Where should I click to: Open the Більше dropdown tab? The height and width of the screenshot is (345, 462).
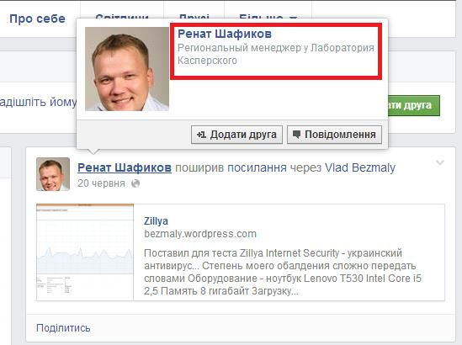[x=268, y=17]
